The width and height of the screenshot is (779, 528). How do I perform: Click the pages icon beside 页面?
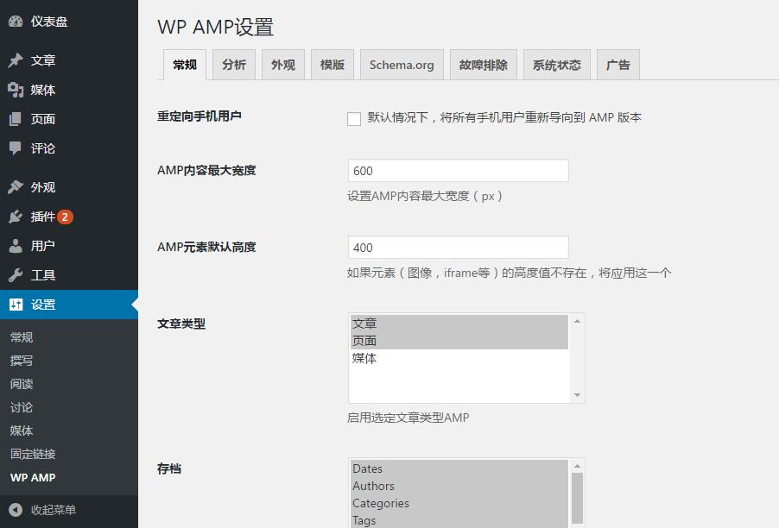(16, 119)
